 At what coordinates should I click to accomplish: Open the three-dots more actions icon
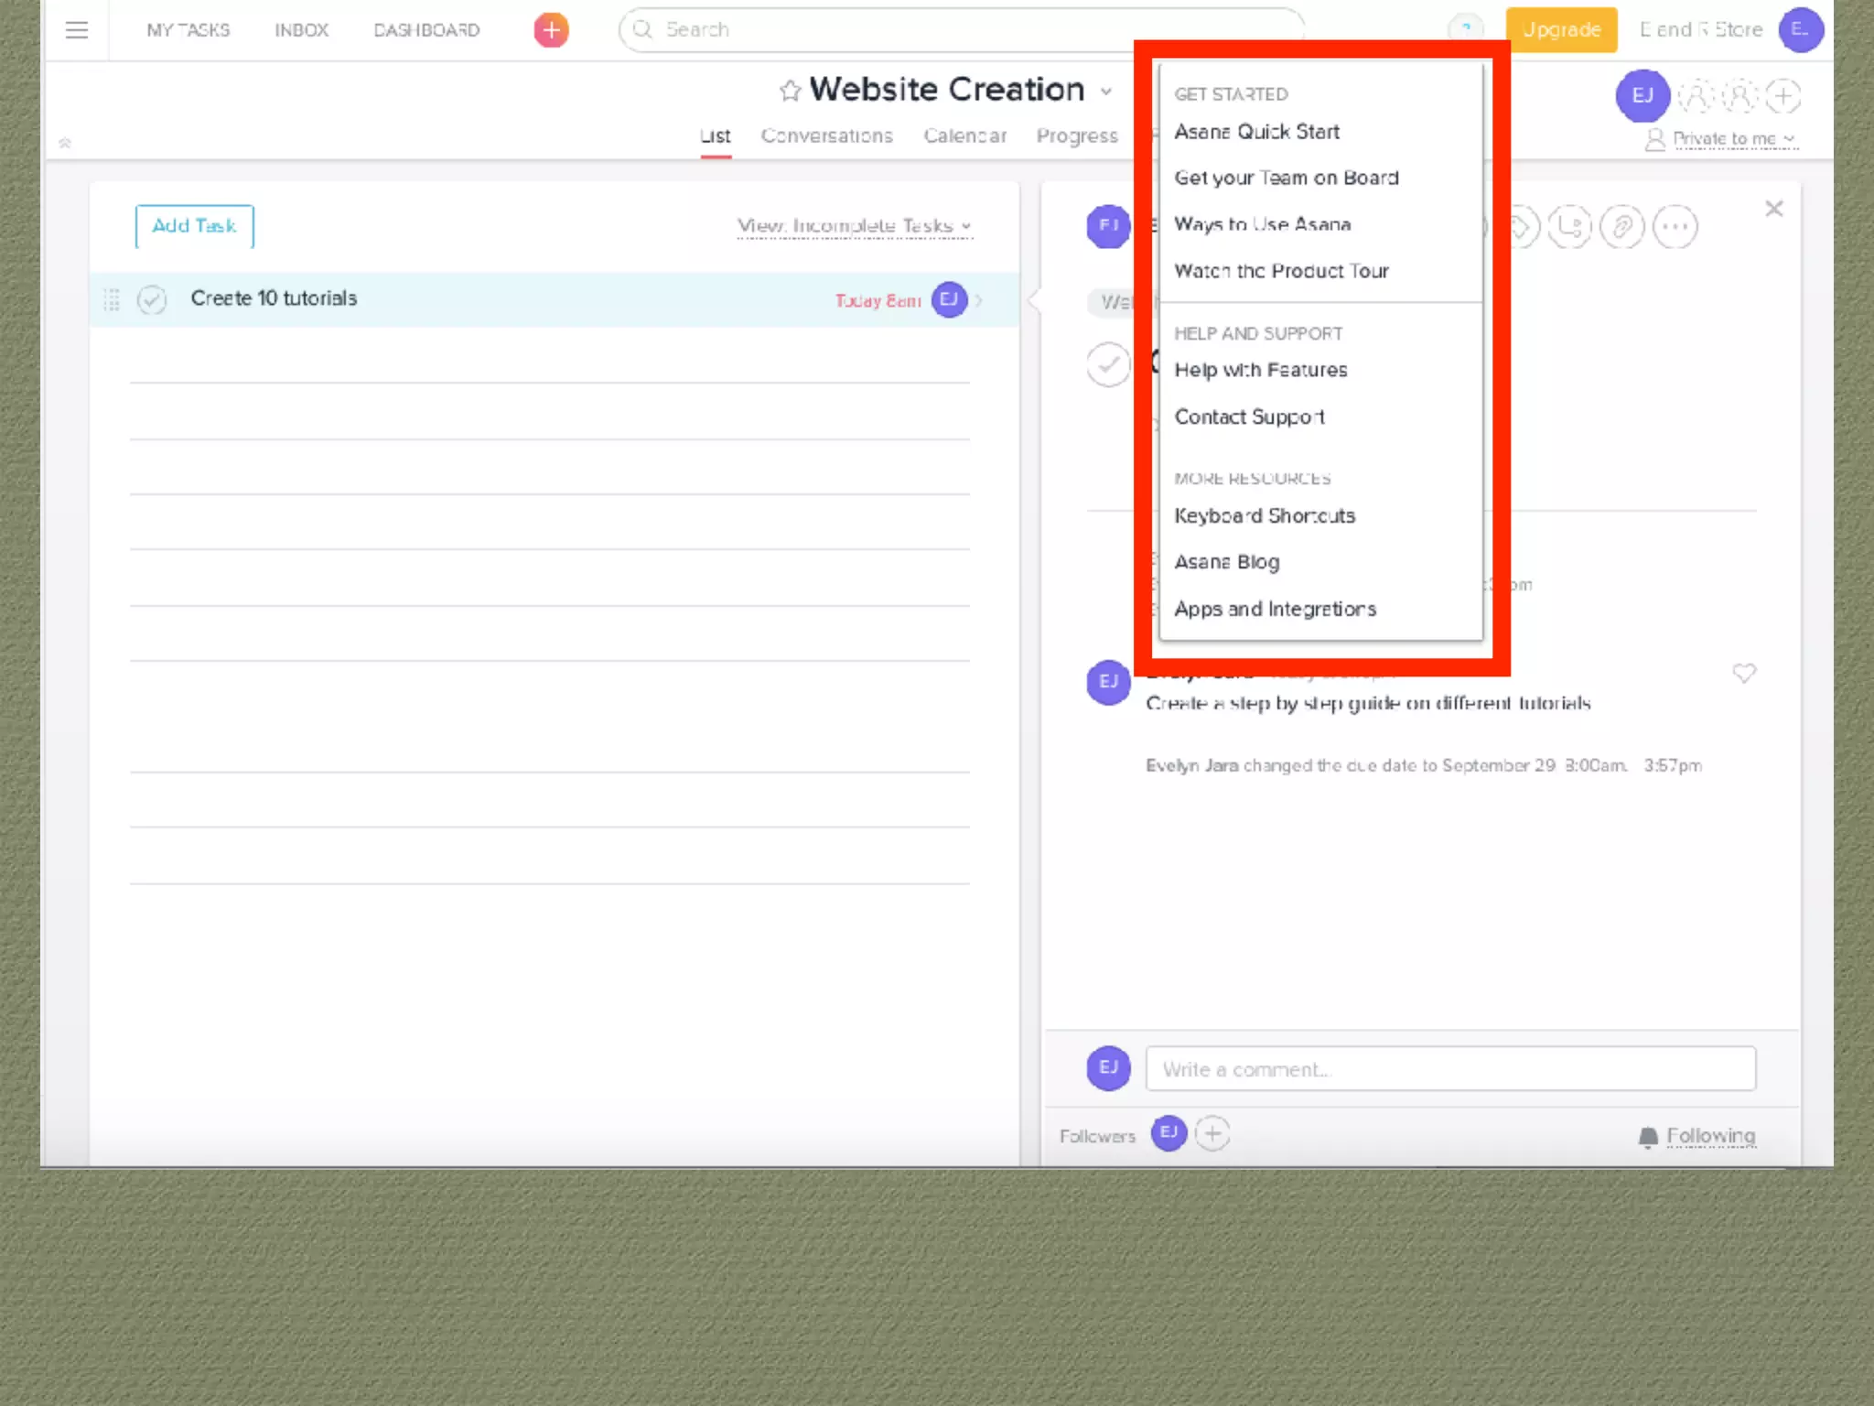click(x=1675, y=226)
